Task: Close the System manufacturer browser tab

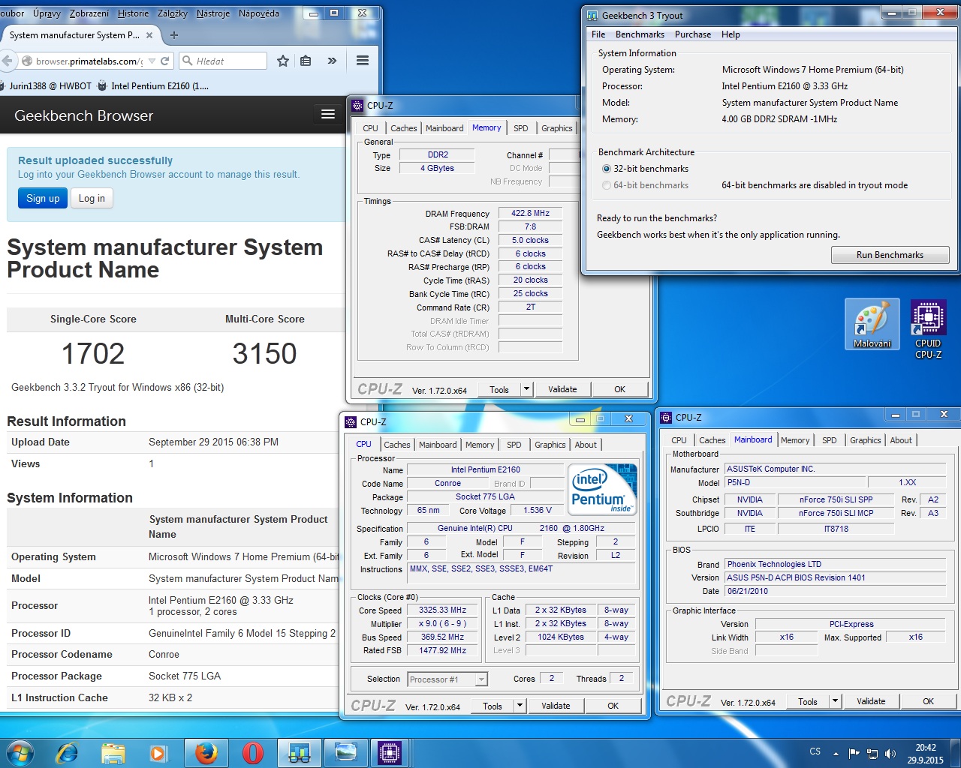Action: (x=149, y=34)
